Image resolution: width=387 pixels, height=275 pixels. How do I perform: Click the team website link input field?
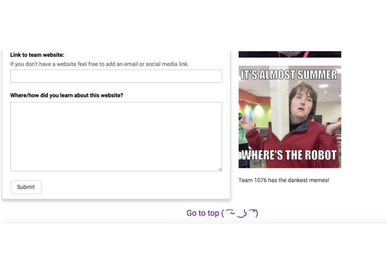pos(116,76)
